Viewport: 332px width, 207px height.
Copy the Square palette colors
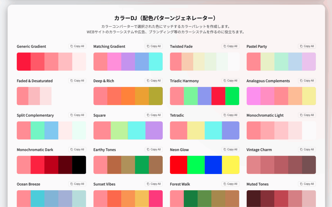(154, 115)
